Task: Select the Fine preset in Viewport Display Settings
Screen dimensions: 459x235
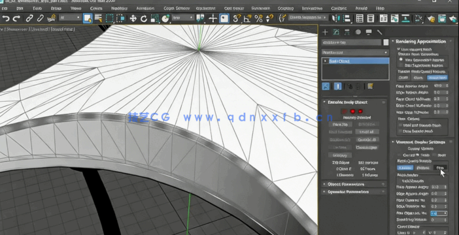Action: (441, 168)
